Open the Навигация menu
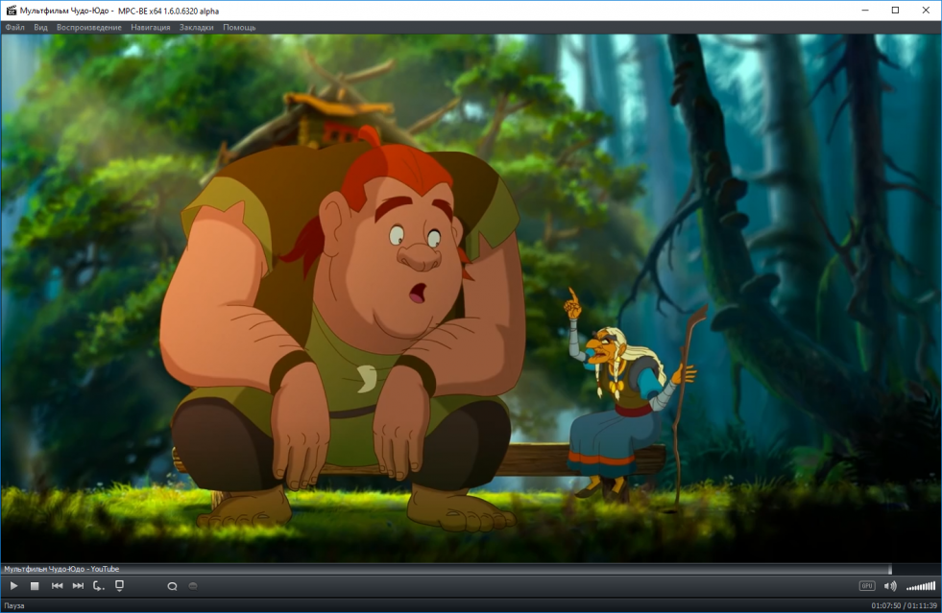 [150, 27]
